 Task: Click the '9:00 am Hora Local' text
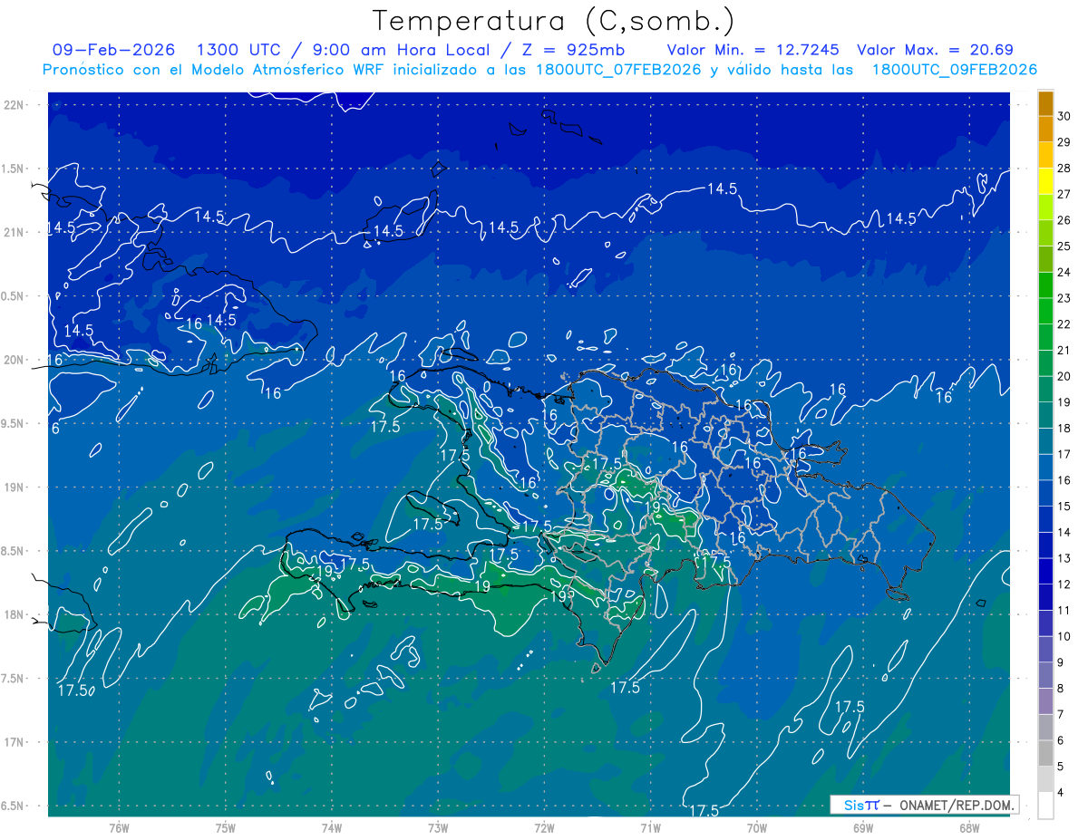coord(400,50)
